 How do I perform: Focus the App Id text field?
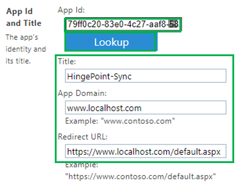click(x=123, y=24)
